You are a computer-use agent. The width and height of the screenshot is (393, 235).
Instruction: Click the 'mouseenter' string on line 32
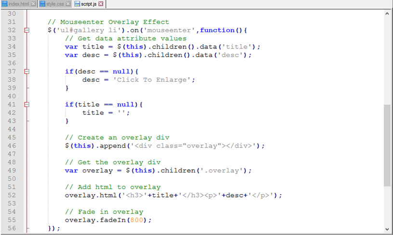pyautogui.click(x=169, y=30)
